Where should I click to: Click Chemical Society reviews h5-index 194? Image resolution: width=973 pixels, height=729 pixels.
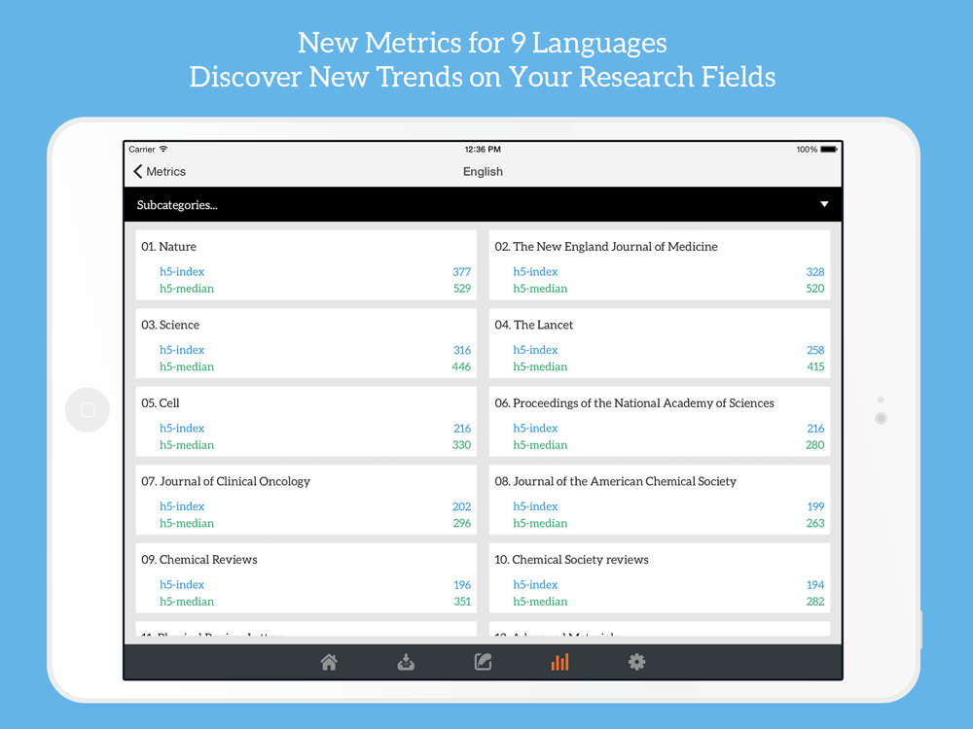(x=814, y=584)
